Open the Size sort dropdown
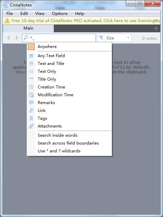 tap(117, 38)
